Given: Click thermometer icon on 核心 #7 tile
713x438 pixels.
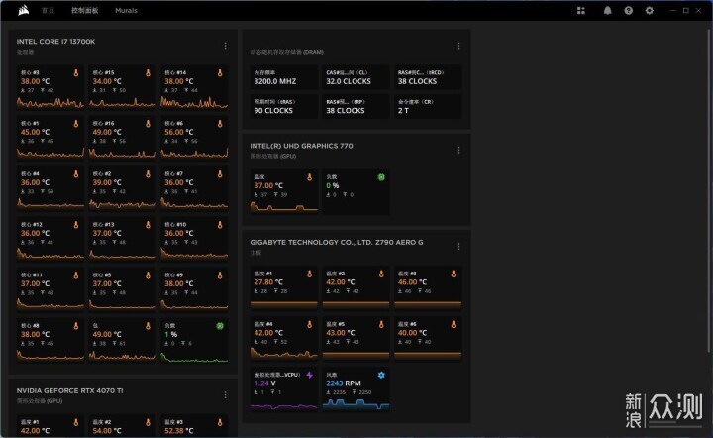Looking at the screenshot, I should (x=220, y=174).
